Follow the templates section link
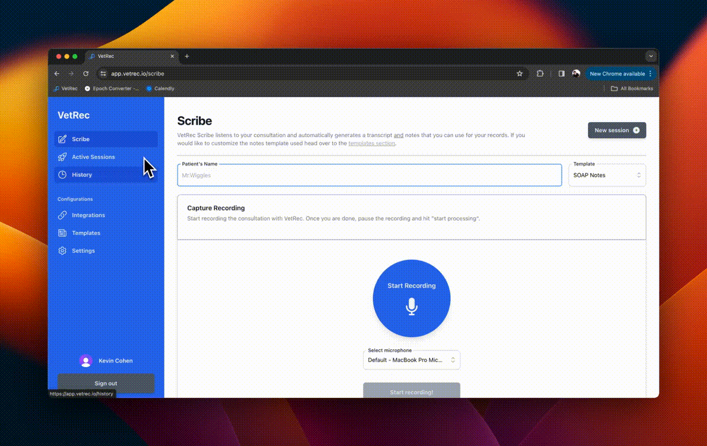The height and width of the screenshot is (446, 707). click(x=371, y=144)
